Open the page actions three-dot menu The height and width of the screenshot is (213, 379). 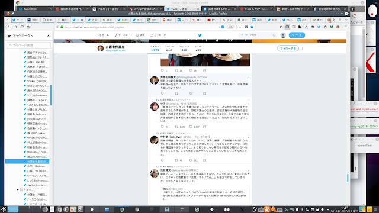tap(240, 27)
